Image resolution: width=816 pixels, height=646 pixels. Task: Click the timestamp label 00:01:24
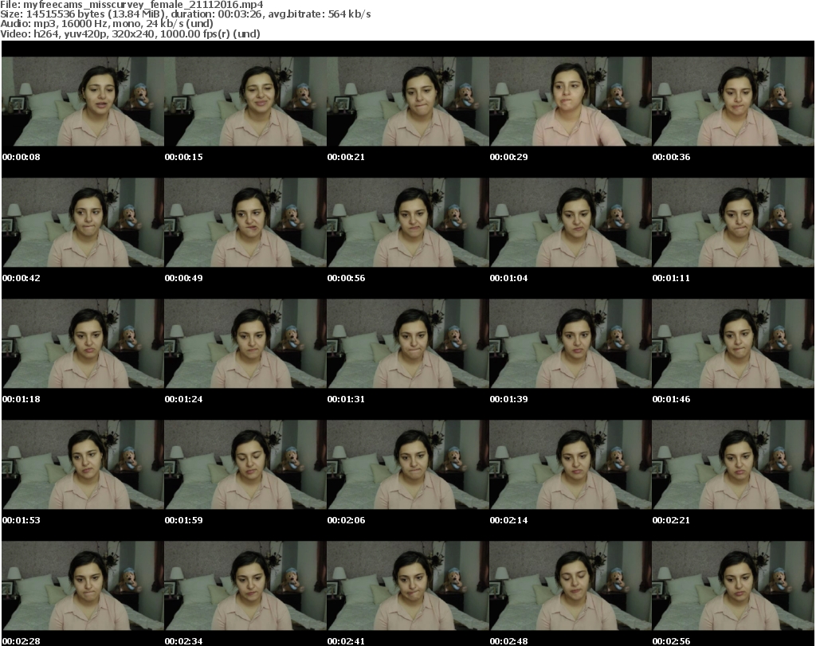pyautogui.click(x=184, y=399)
